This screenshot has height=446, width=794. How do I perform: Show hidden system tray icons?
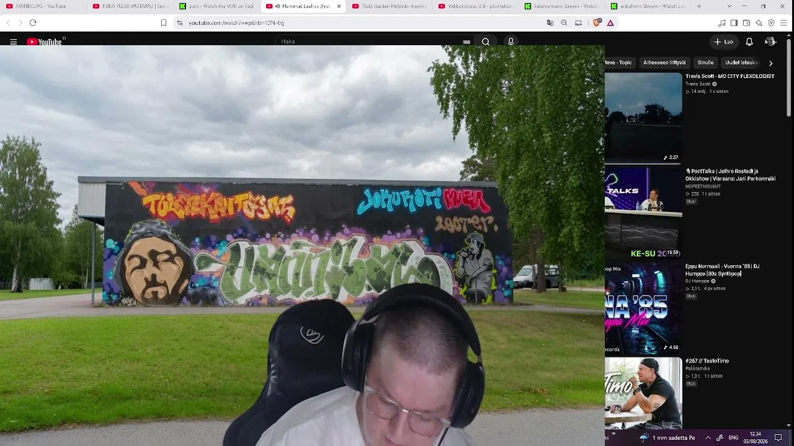pyautogui.click(x=708, y=438)
